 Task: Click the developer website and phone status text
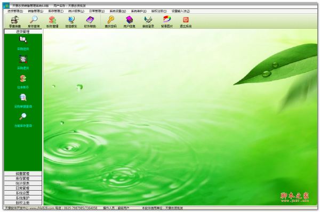coord(51,208)
